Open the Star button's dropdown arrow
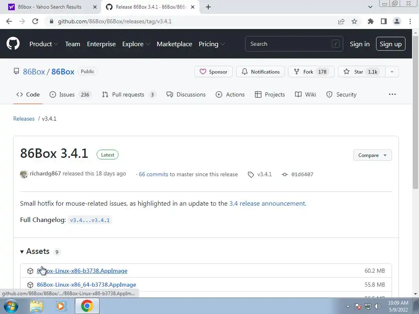Image resolution: width=419 pixels, height=314 pixels. coord(392,72)
